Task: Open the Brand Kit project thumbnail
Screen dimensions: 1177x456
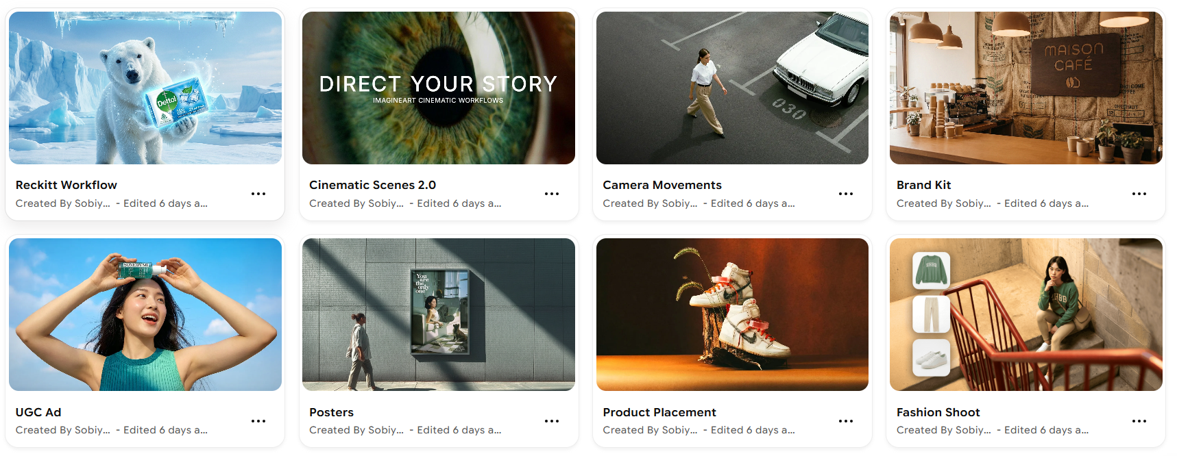Action: [1025, 88]
